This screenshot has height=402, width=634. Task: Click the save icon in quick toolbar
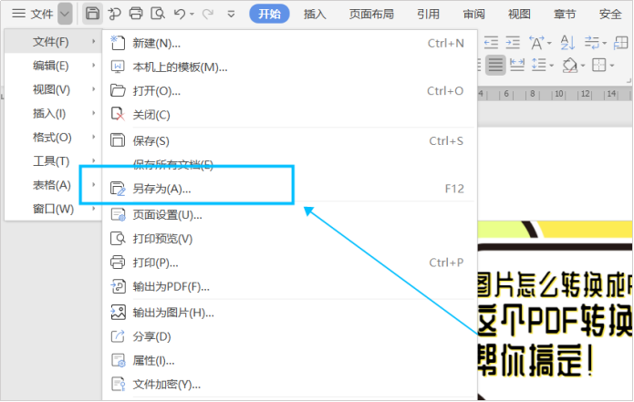92,14
